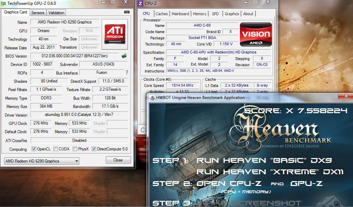Screen dimensions: 353x207
Task: Click the Revision ON-C0 value
Action: click(x=262, y=65)
